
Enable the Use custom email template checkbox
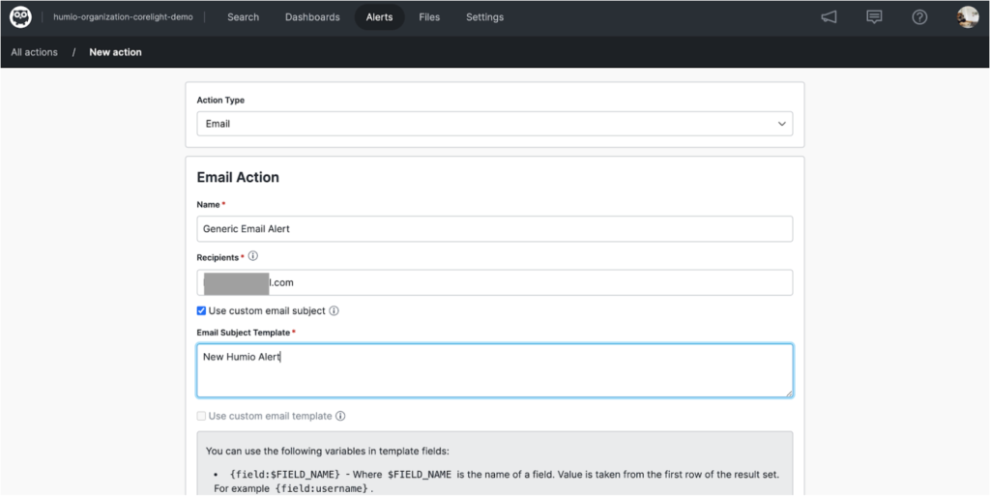click(x=201, y=416)
